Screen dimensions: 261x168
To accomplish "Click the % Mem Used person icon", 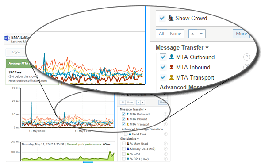I will pos(128,144).
